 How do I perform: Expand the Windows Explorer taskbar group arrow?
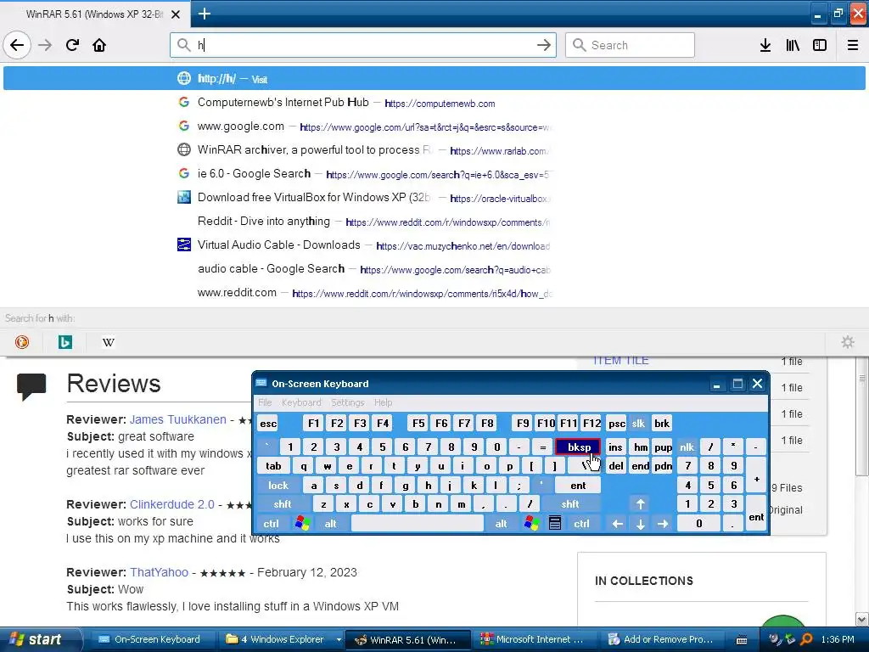tap(338, 640)
